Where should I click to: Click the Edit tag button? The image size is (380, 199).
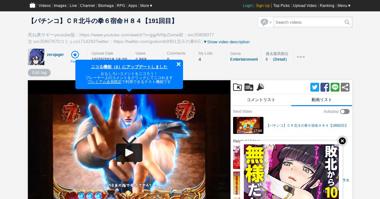point(39,73)
